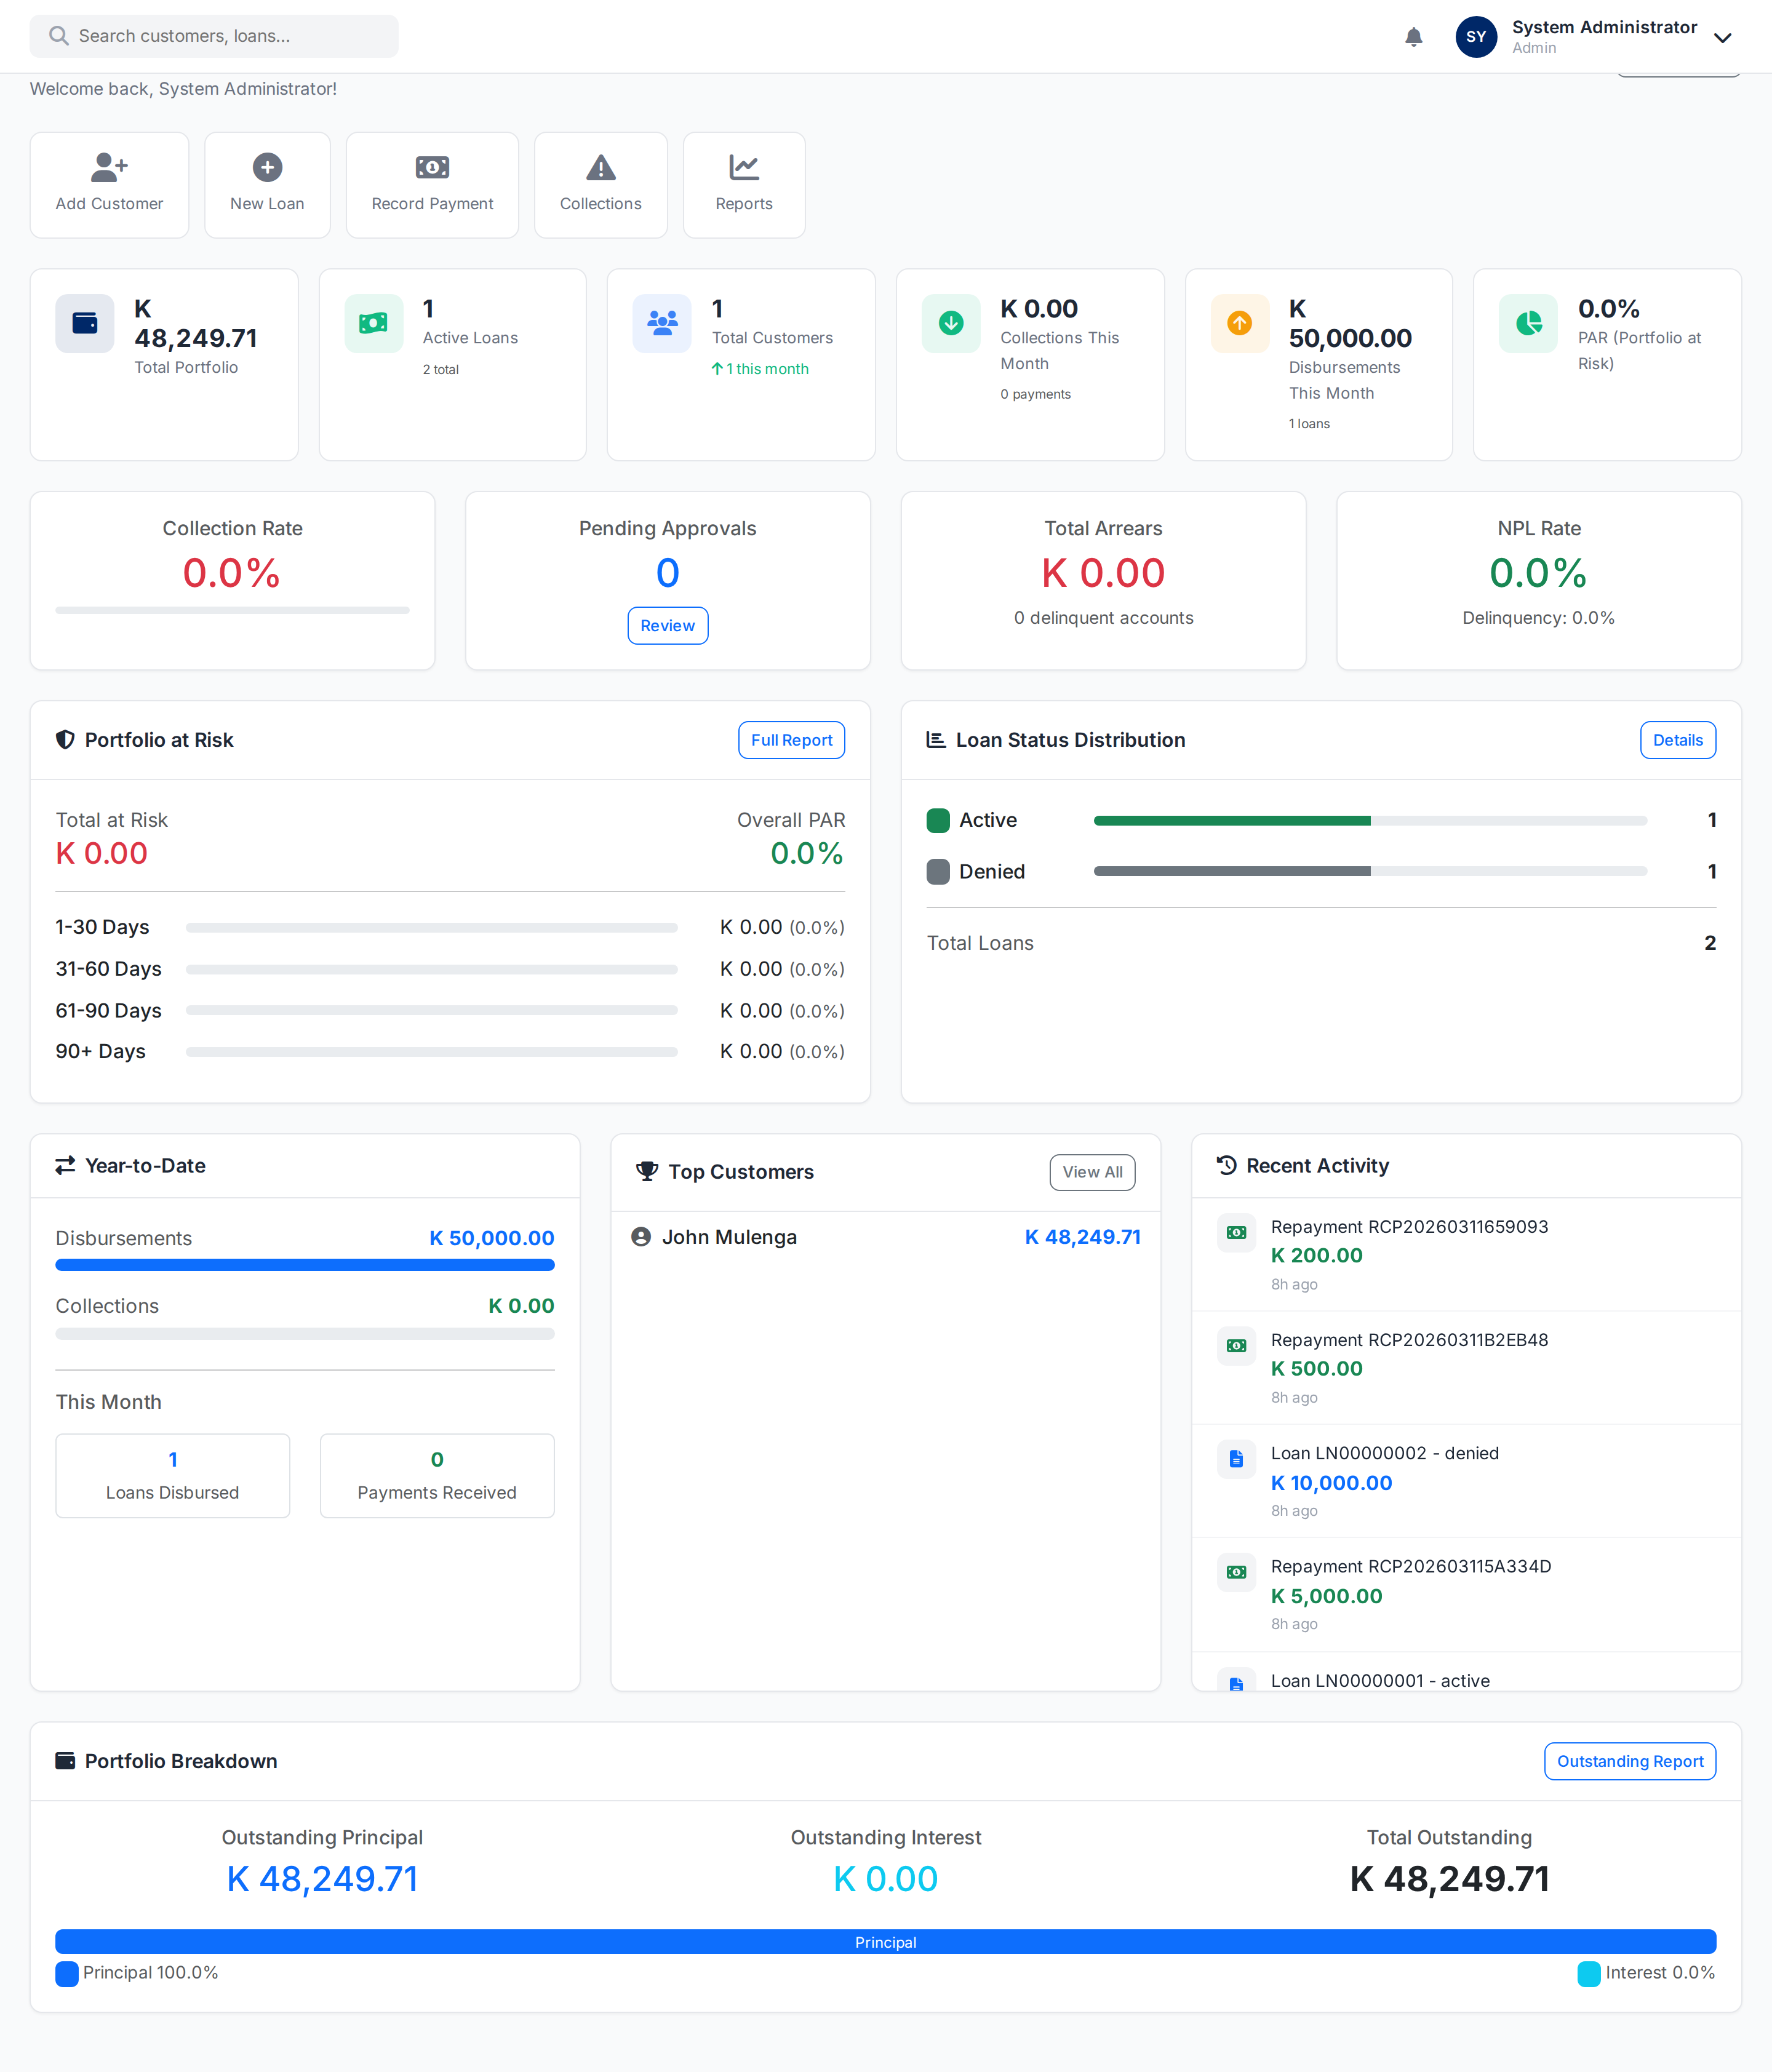The height and width of the screenshot is (2072, 1772).
Task: Open Collections via the warning triangle icon
Action: click(x=600, y=166)
